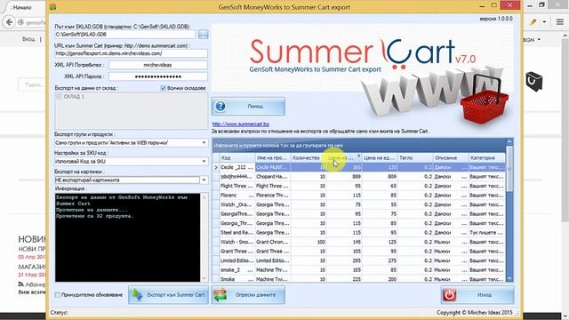Open the BGN currency dropdown in browser

(x=532, y=39)
